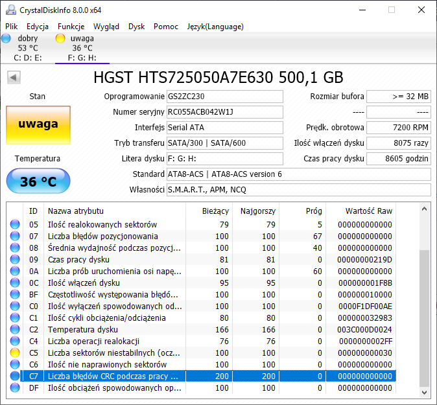Click the blue status orb for disk C: D: E:
The width and height of the screenshot is (437, 405).
(x=6, y=38)
